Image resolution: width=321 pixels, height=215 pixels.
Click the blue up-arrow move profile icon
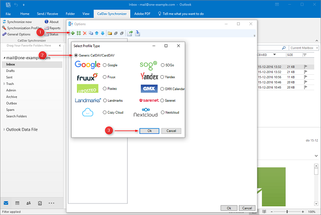point(96,33)
